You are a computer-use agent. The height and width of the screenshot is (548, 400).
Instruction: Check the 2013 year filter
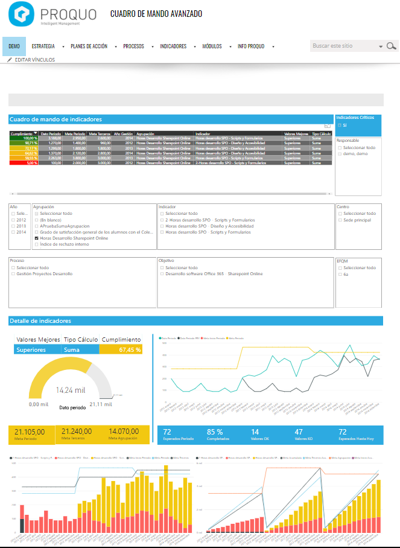[x=13, y=226]
